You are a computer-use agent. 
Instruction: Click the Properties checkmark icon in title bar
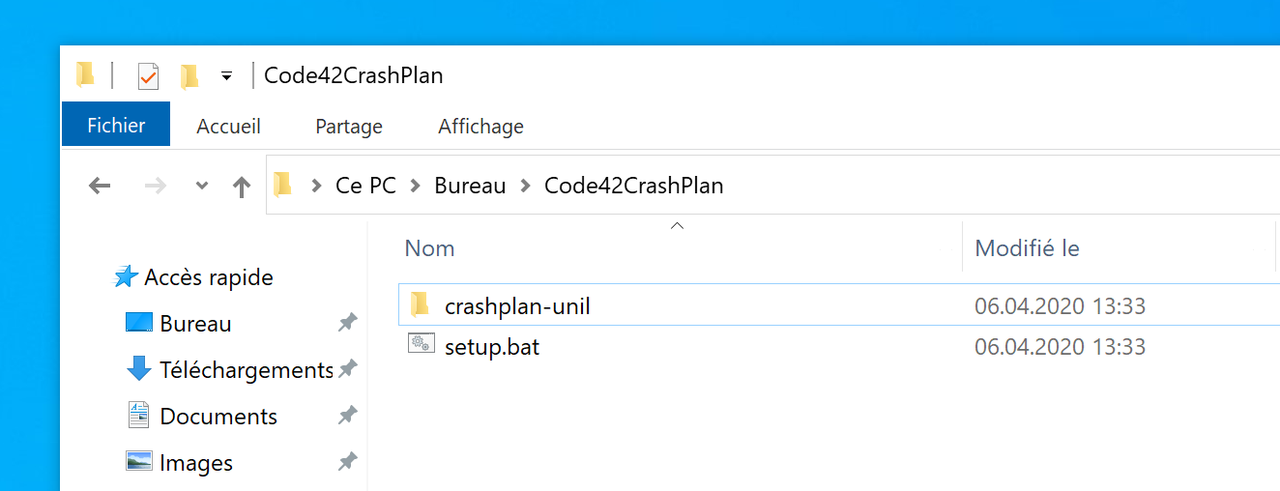(148, 75)
